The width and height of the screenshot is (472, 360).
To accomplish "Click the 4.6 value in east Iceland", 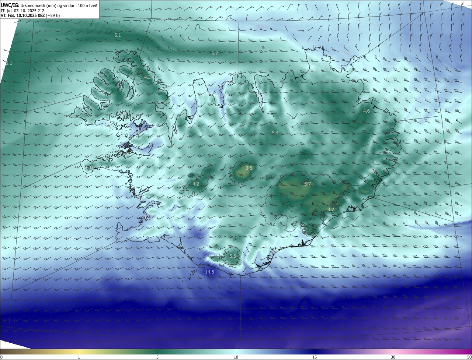I will click(367, 111).
